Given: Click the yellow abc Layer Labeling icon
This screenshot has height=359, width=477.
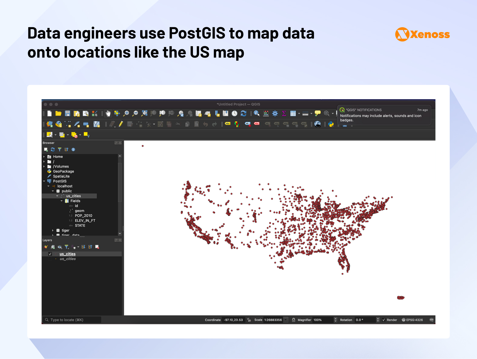Looking at the screenshot, I should 228,123.
